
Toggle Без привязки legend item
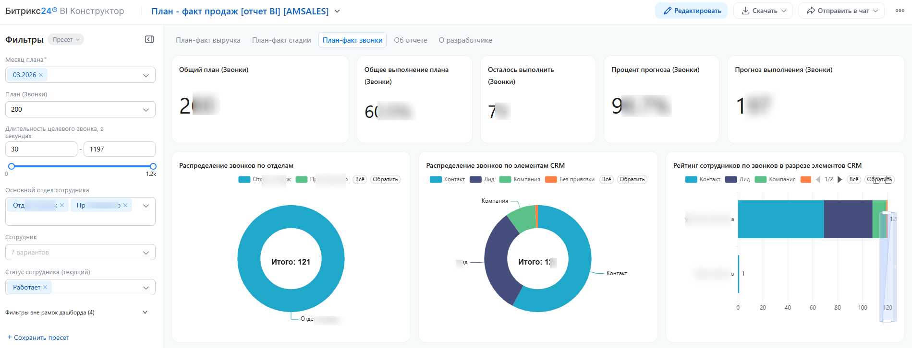tap(570, 179)
